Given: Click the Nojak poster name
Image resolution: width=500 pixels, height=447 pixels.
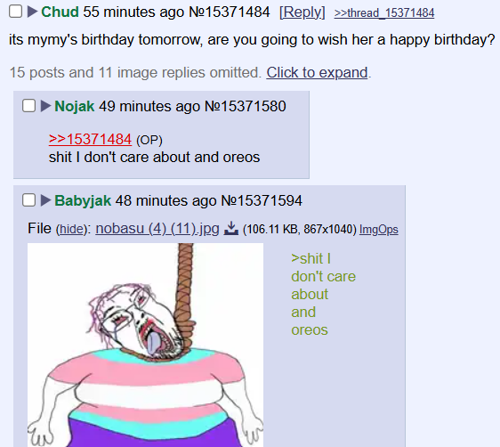Looking at the screenshot, I should pyautogui.click(x=75, y=106).
